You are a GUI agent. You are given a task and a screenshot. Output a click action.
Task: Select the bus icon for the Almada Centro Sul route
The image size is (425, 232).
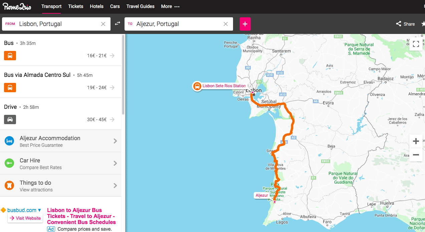10,88
